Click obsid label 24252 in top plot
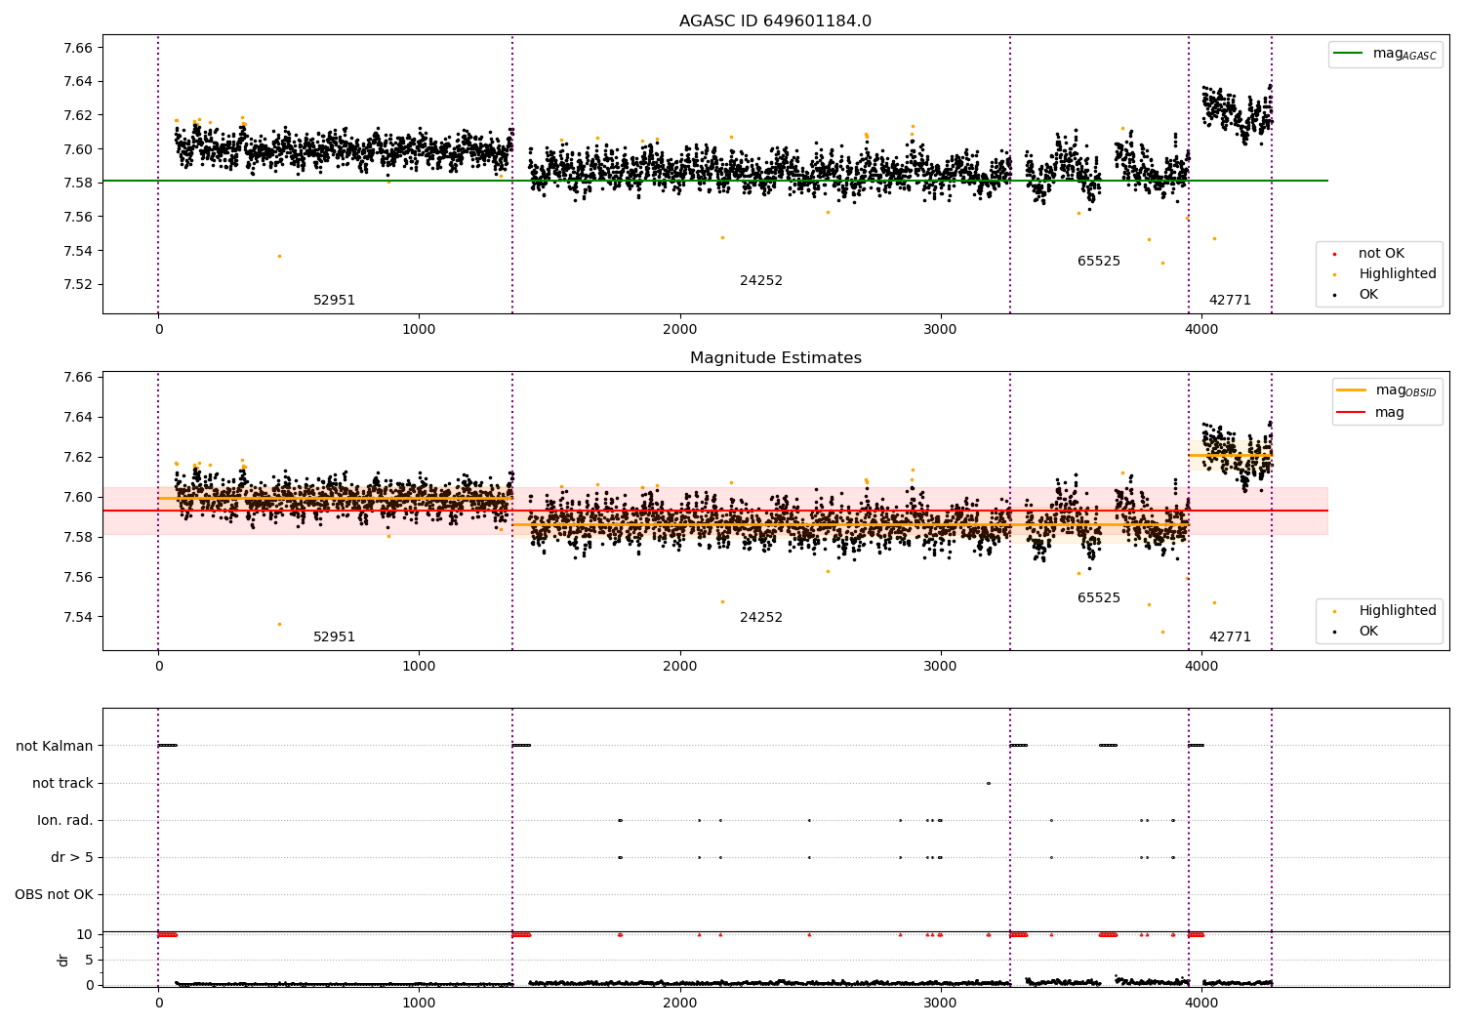The height and width of the screenshot is (1025, 1464). click(761, 281)
